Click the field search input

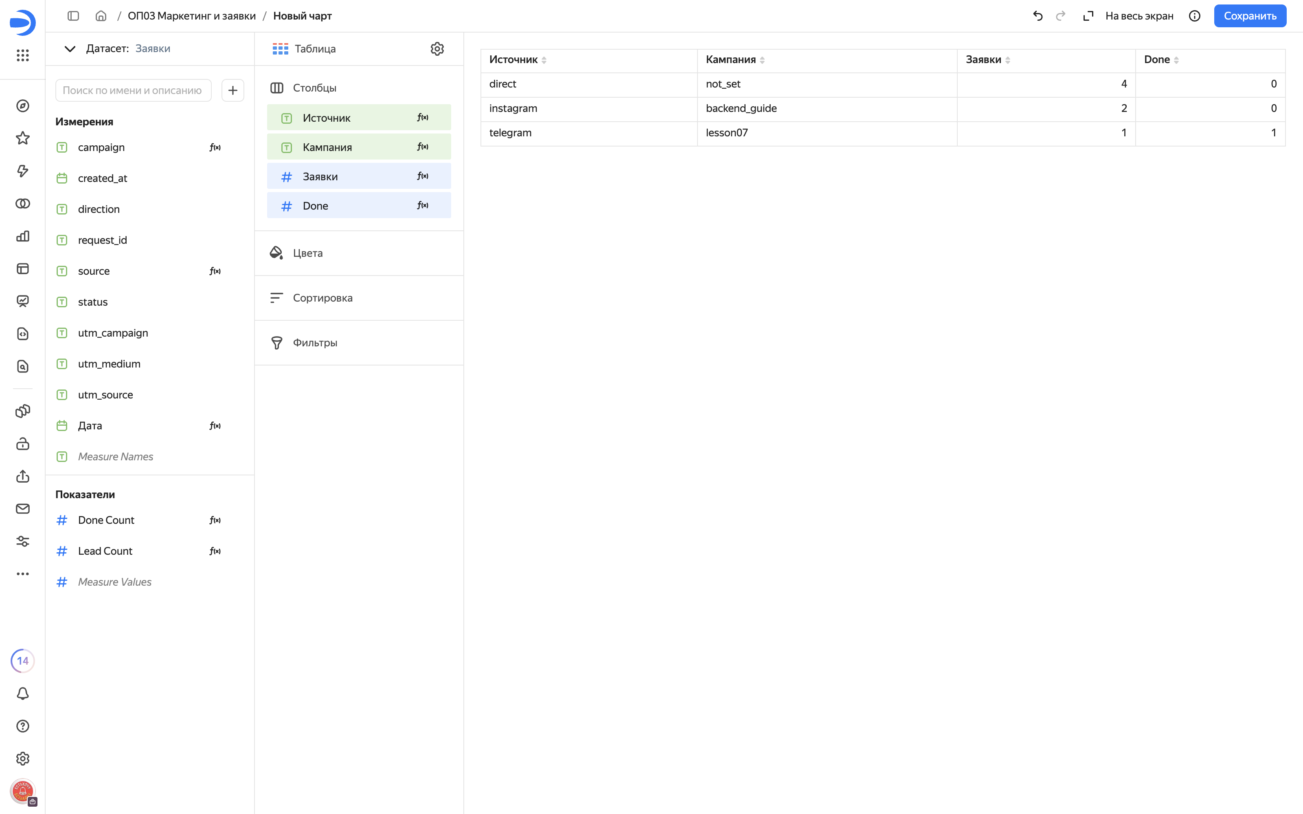click(x=133, y=90)
